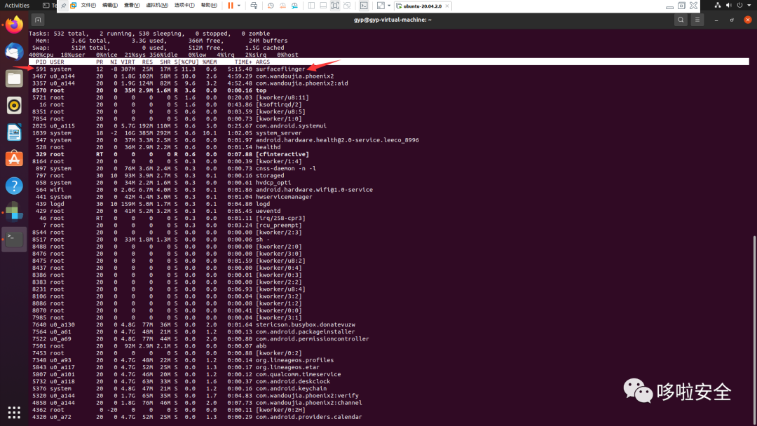Toggle Unity mode icon
757x426 pixels.
347,6
